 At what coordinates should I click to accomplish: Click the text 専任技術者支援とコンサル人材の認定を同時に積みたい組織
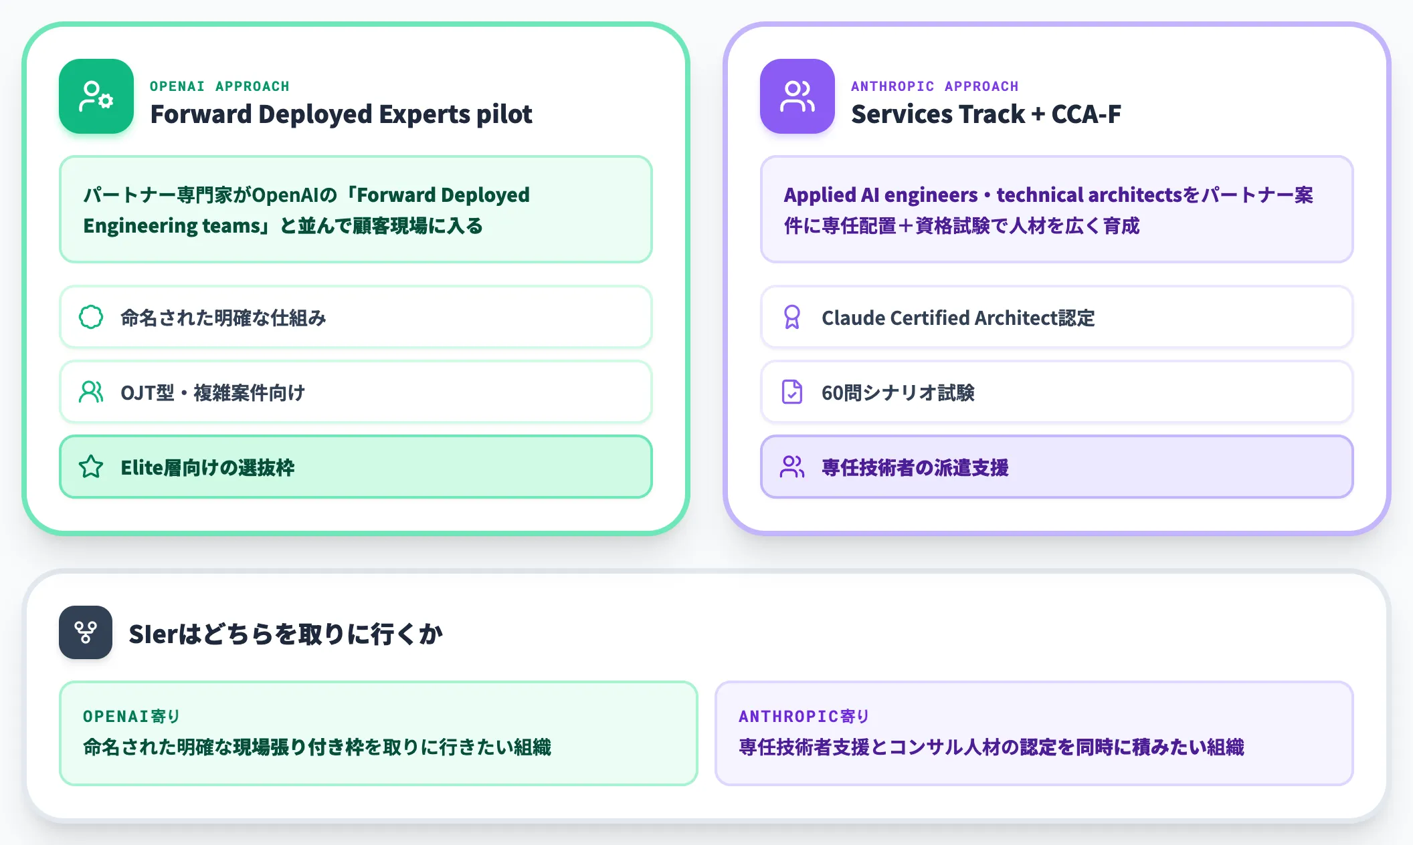992,747
